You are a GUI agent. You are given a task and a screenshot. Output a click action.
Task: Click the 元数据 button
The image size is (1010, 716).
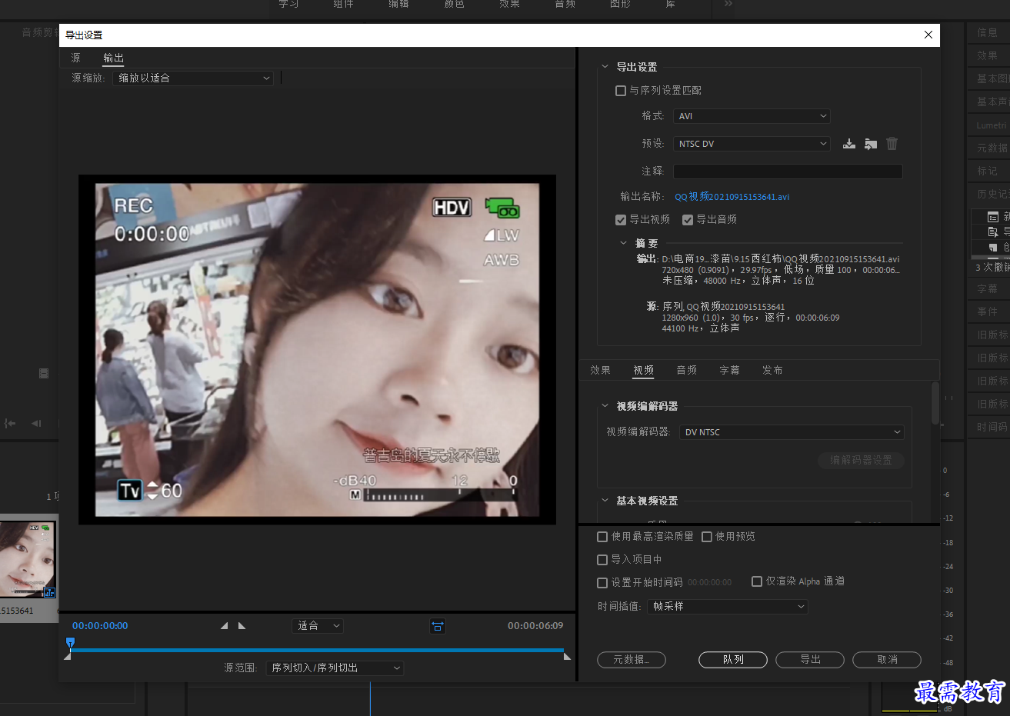[632, 660]
